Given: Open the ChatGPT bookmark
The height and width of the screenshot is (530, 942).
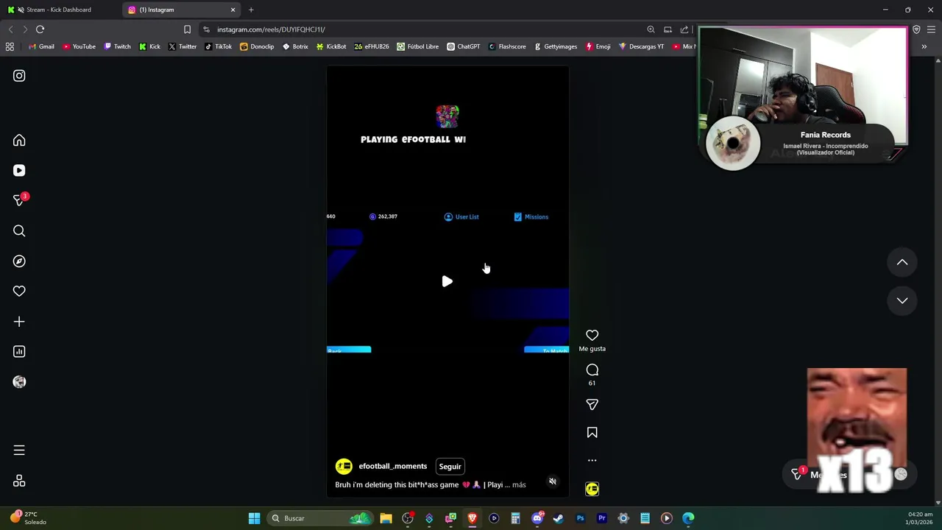Looking at the screenshot, I should pyautogui.click(x=463, y=46).
